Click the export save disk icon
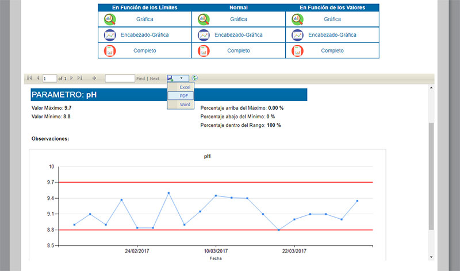 [x=170, y=78]
